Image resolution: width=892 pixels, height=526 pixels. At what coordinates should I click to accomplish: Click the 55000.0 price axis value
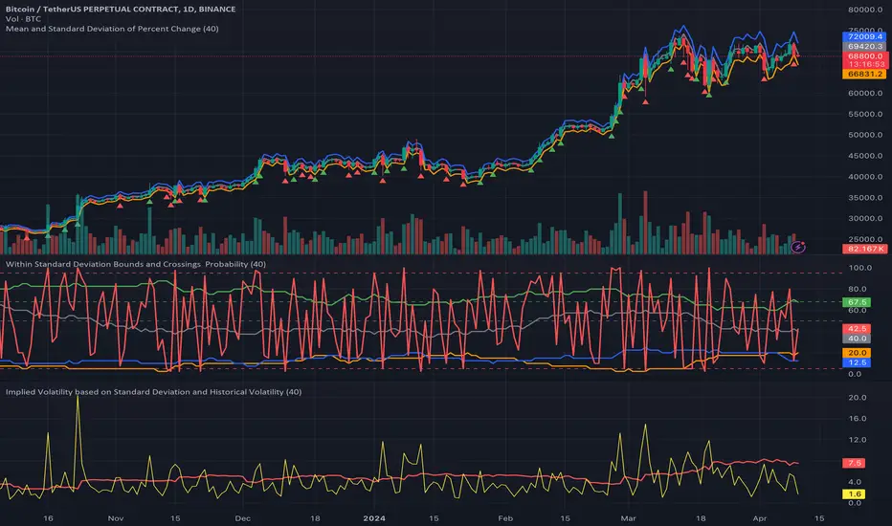pos(864,115)
